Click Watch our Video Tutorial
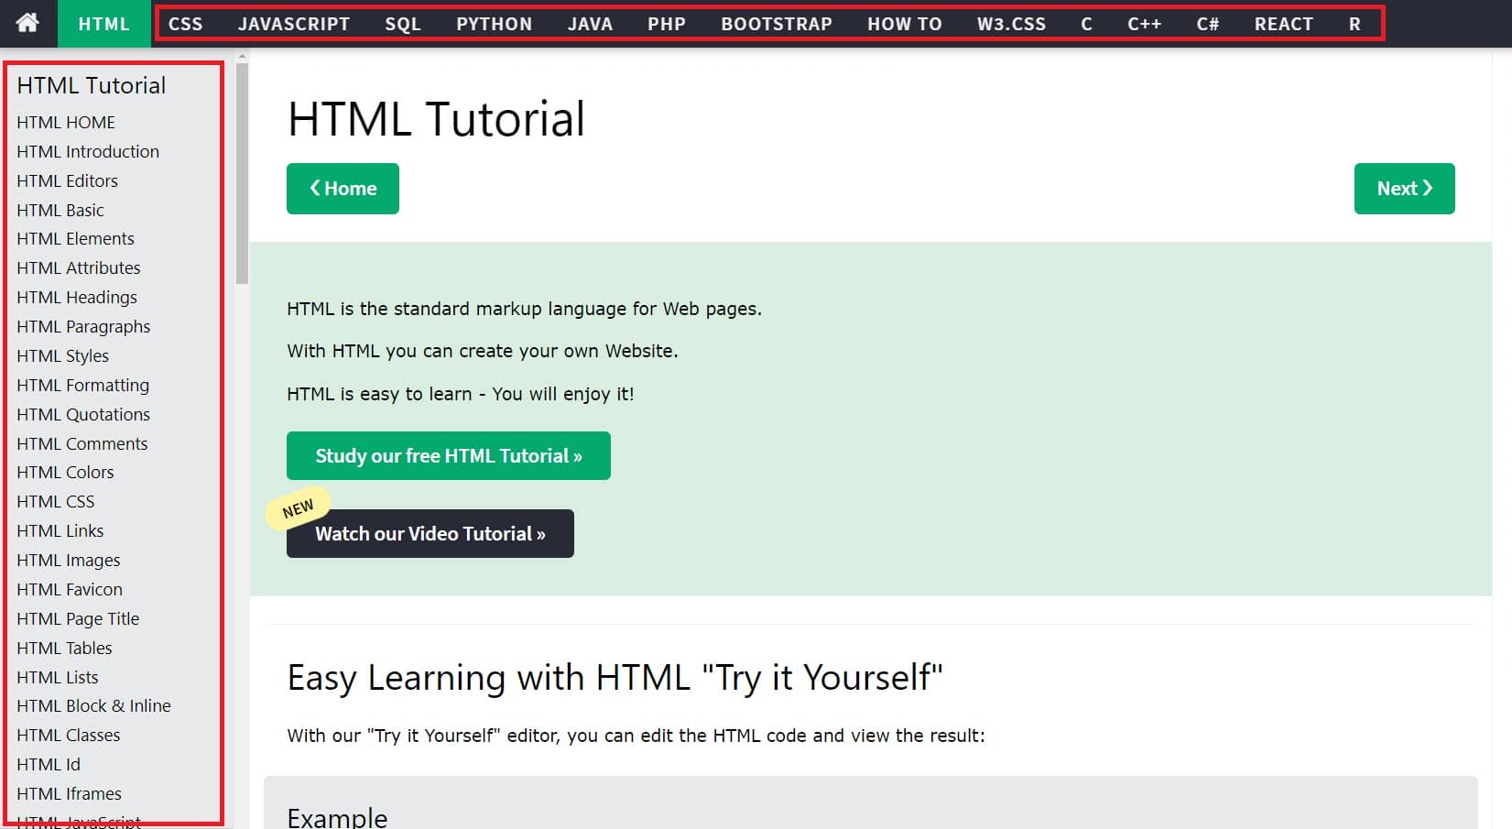 tap(430, 533)
